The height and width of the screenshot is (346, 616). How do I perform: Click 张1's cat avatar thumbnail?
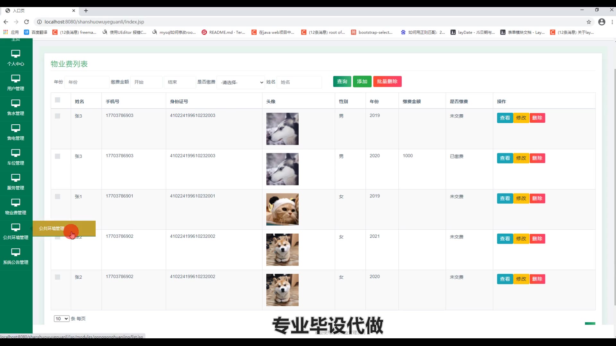[282, 209]
